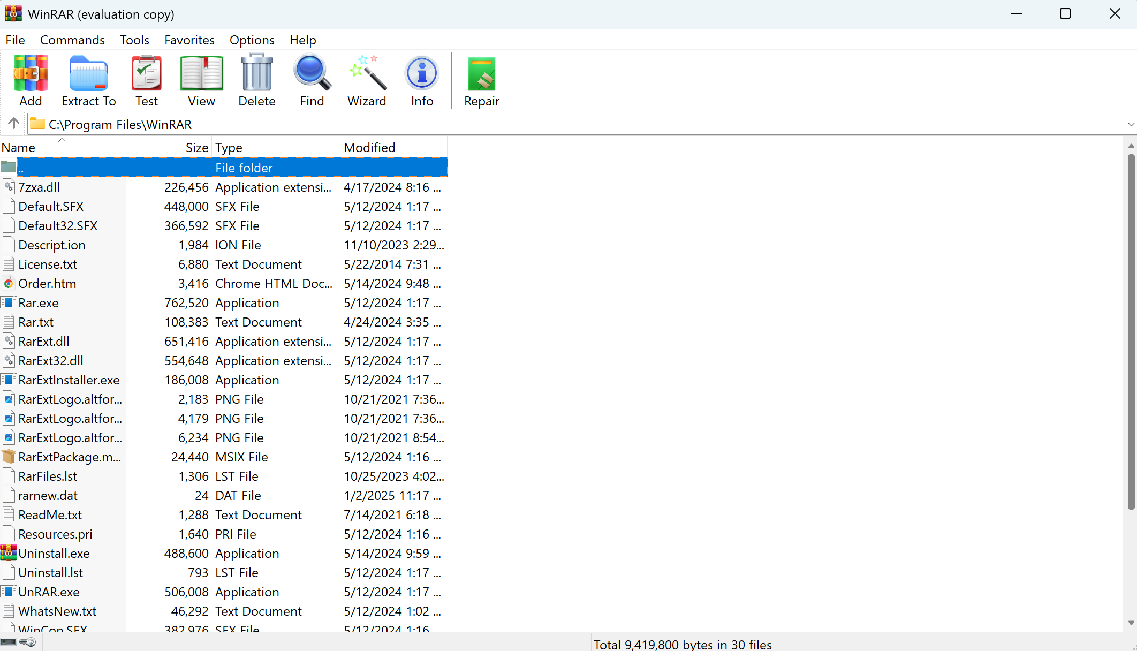Select the Descript.ion file
The width and height of the screenshot is (1137, 651).
click(52, 245)
